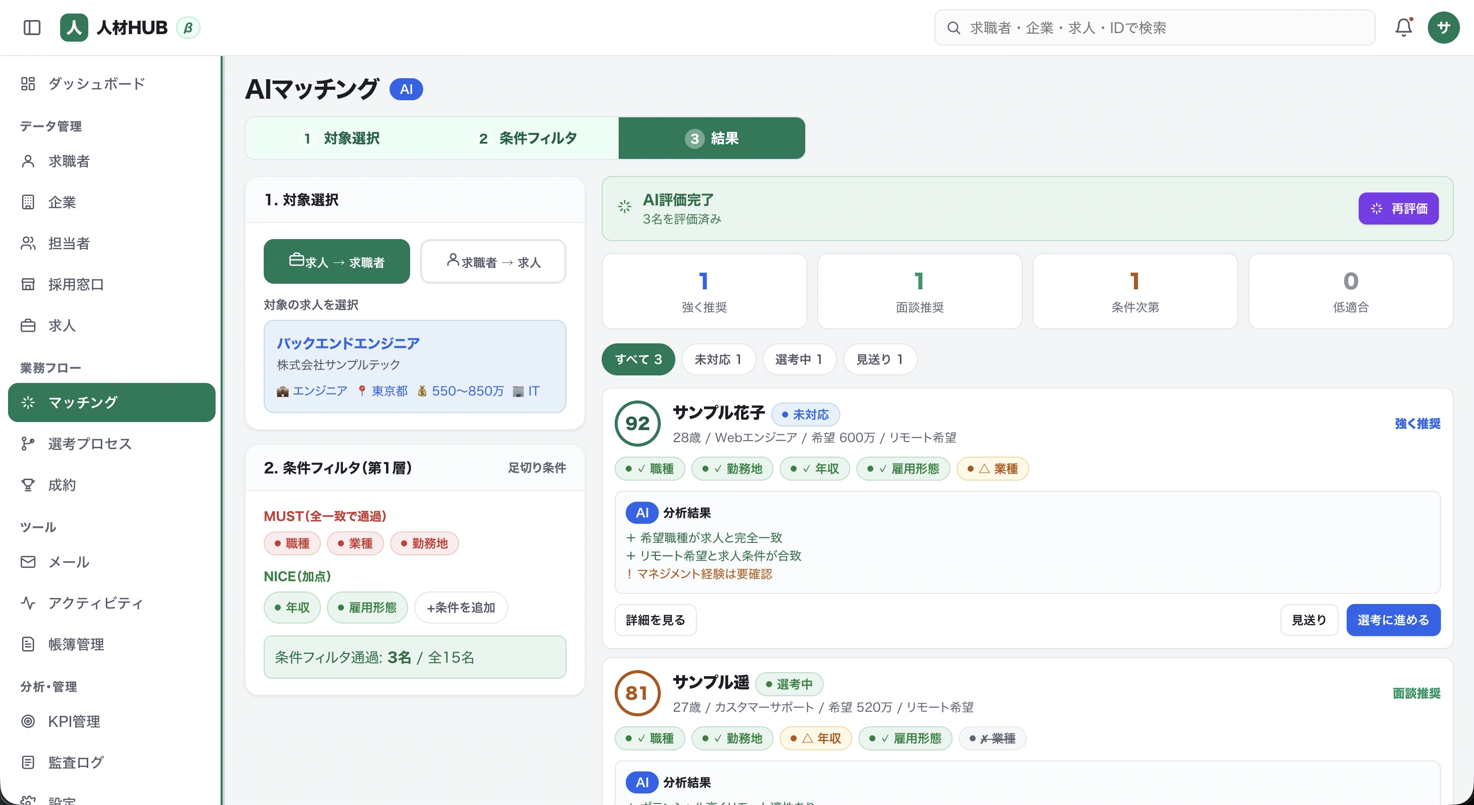
Task: Click the 担当者 people icon
Action: click(28, 243)
